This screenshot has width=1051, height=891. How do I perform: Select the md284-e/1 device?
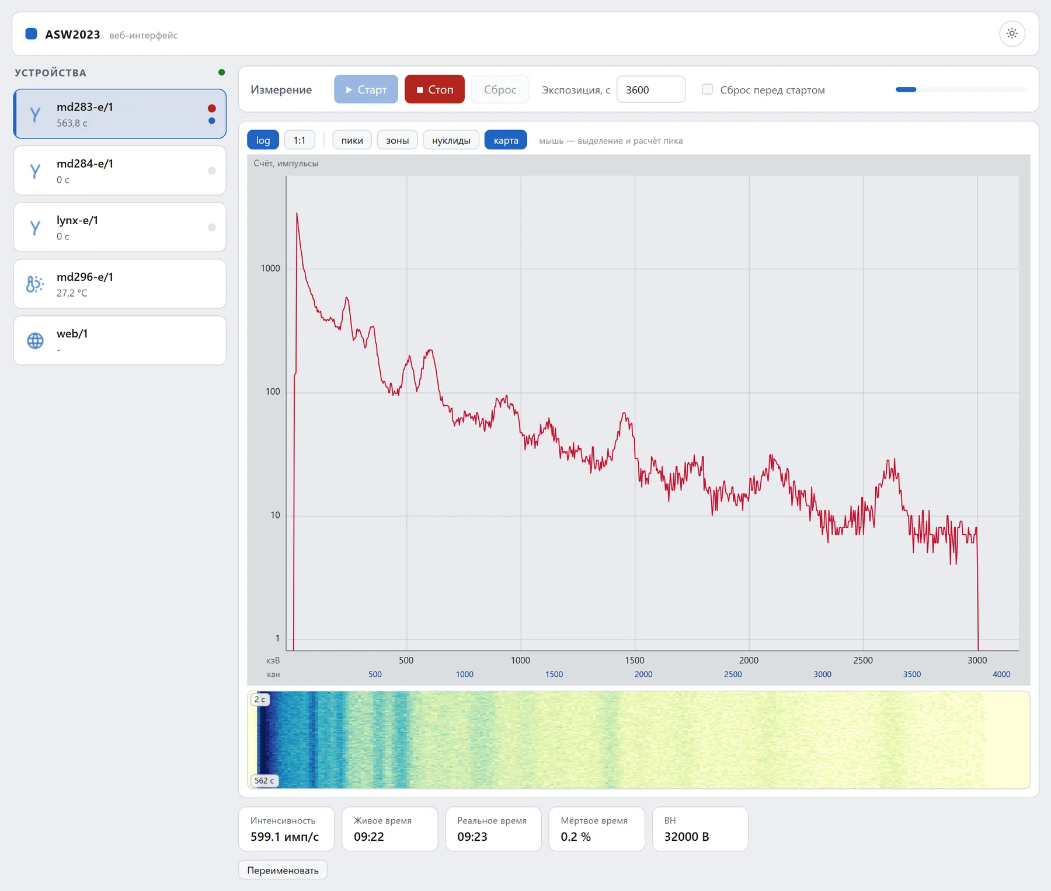(120, 170)
